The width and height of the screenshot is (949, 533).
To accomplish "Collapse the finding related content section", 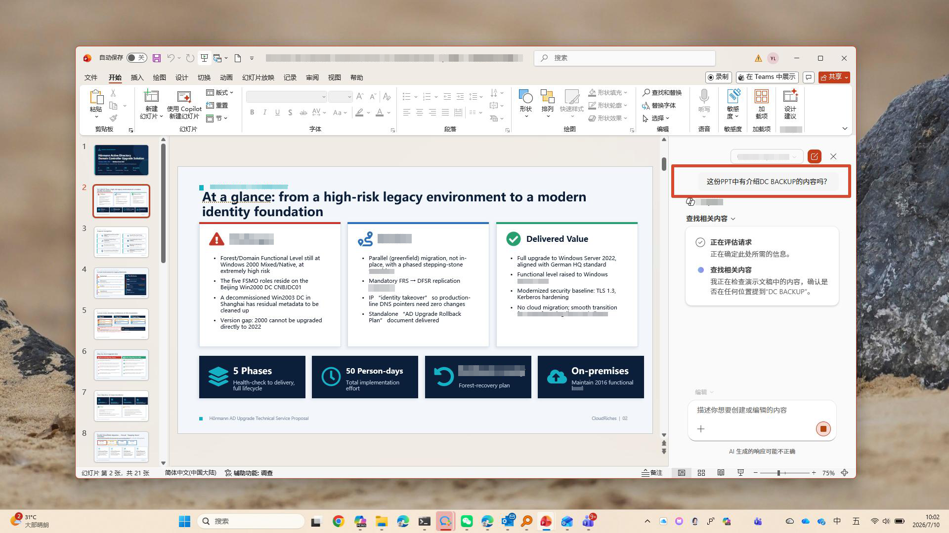I will (711, 219).
